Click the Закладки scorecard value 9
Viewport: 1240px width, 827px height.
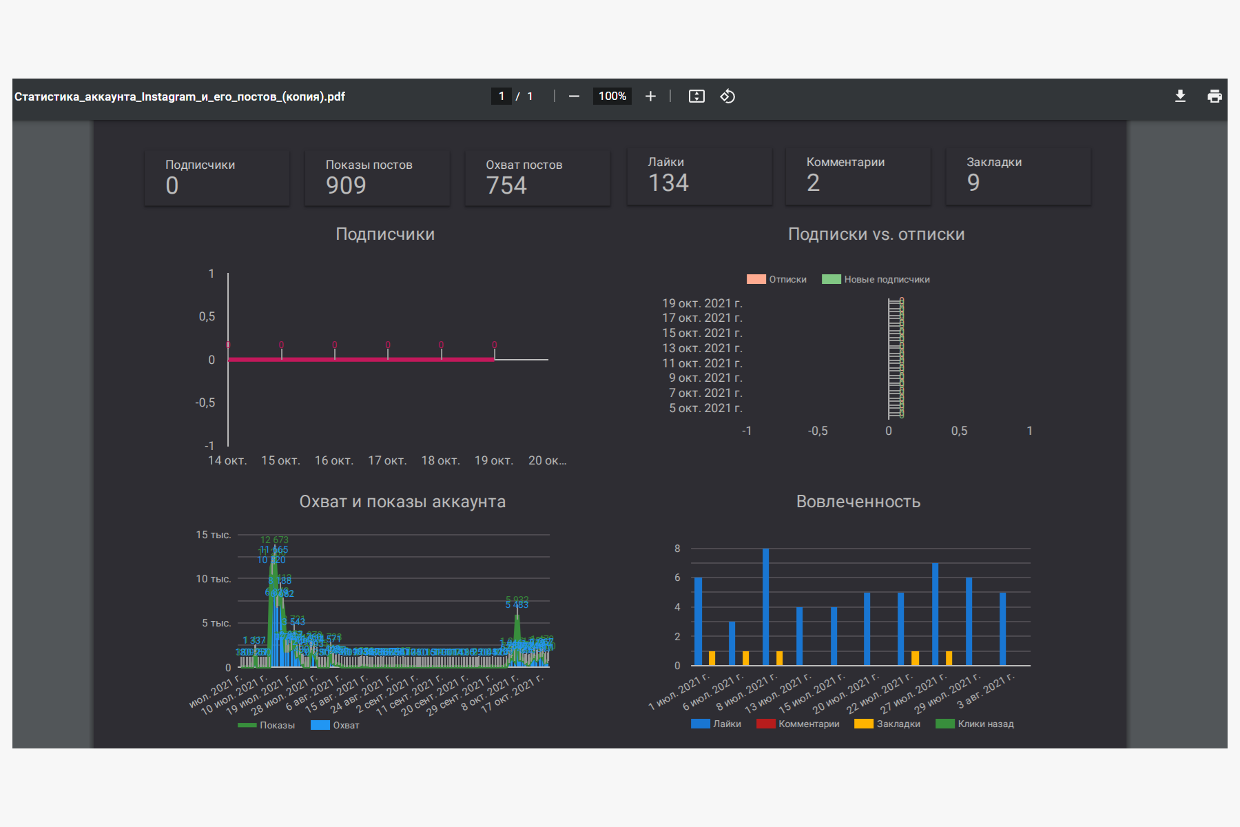[x=973, y=183]
